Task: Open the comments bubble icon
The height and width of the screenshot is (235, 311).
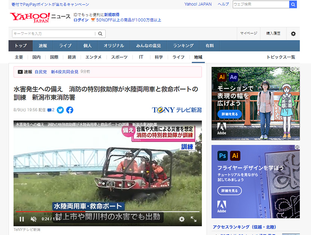Action: click(x=51, y=110)
